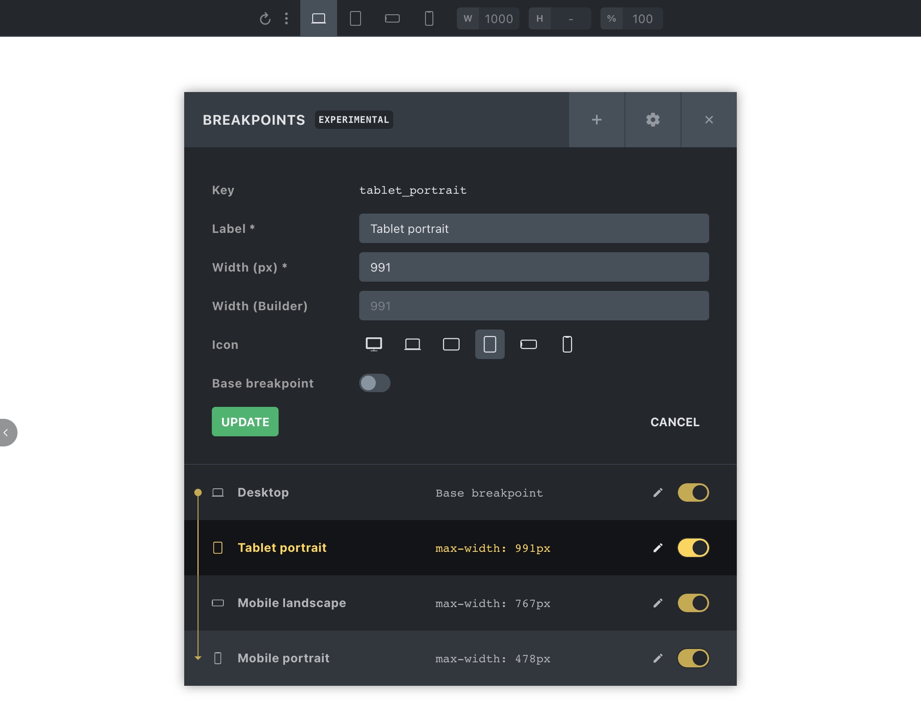Turn off the Mobile portrait breakpoint toggle
921x718 pixels.
click(693, 658)
